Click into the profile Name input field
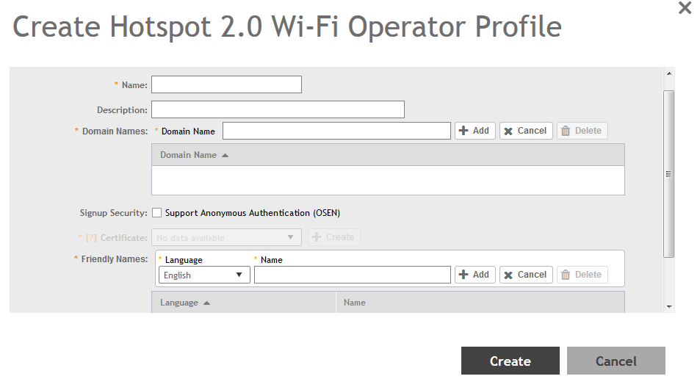The image size is (700, 390). [x=226, y=85]
